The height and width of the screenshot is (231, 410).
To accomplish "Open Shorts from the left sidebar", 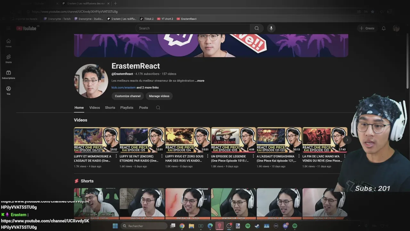I will [8, 59].
